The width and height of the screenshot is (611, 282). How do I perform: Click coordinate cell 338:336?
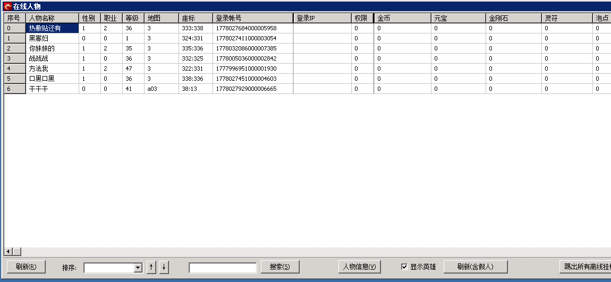coord(196,79)
